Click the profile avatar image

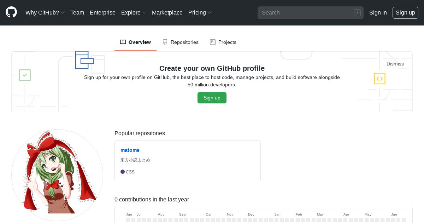click(x=57, y=175)
